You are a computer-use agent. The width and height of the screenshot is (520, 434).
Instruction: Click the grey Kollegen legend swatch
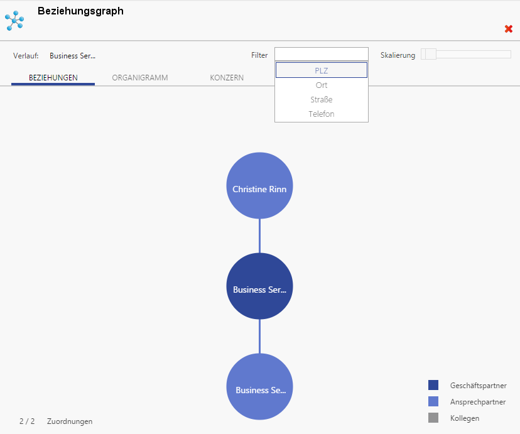pyautogui.click(x=433, y=418)
